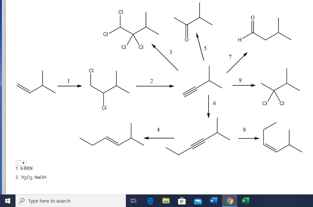Open Microsoft Edge from the taskbar
The width and height of the screenshot is (313, 207).
pos(150,201)
